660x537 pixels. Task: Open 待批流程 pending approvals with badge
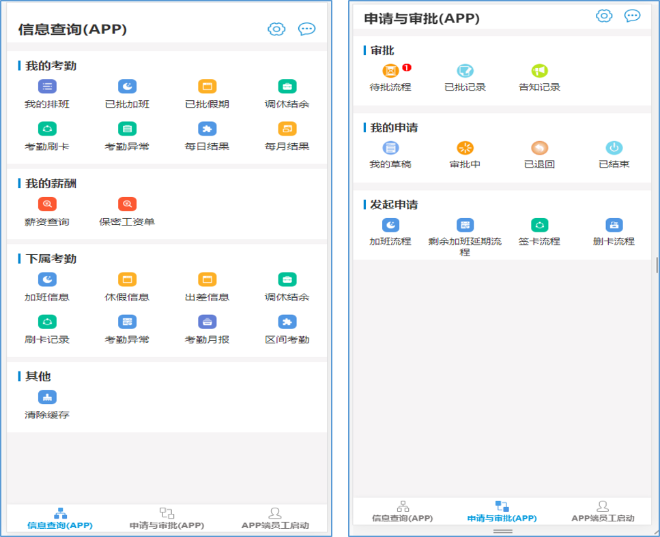pyautogui.click(x=390, y=71)
